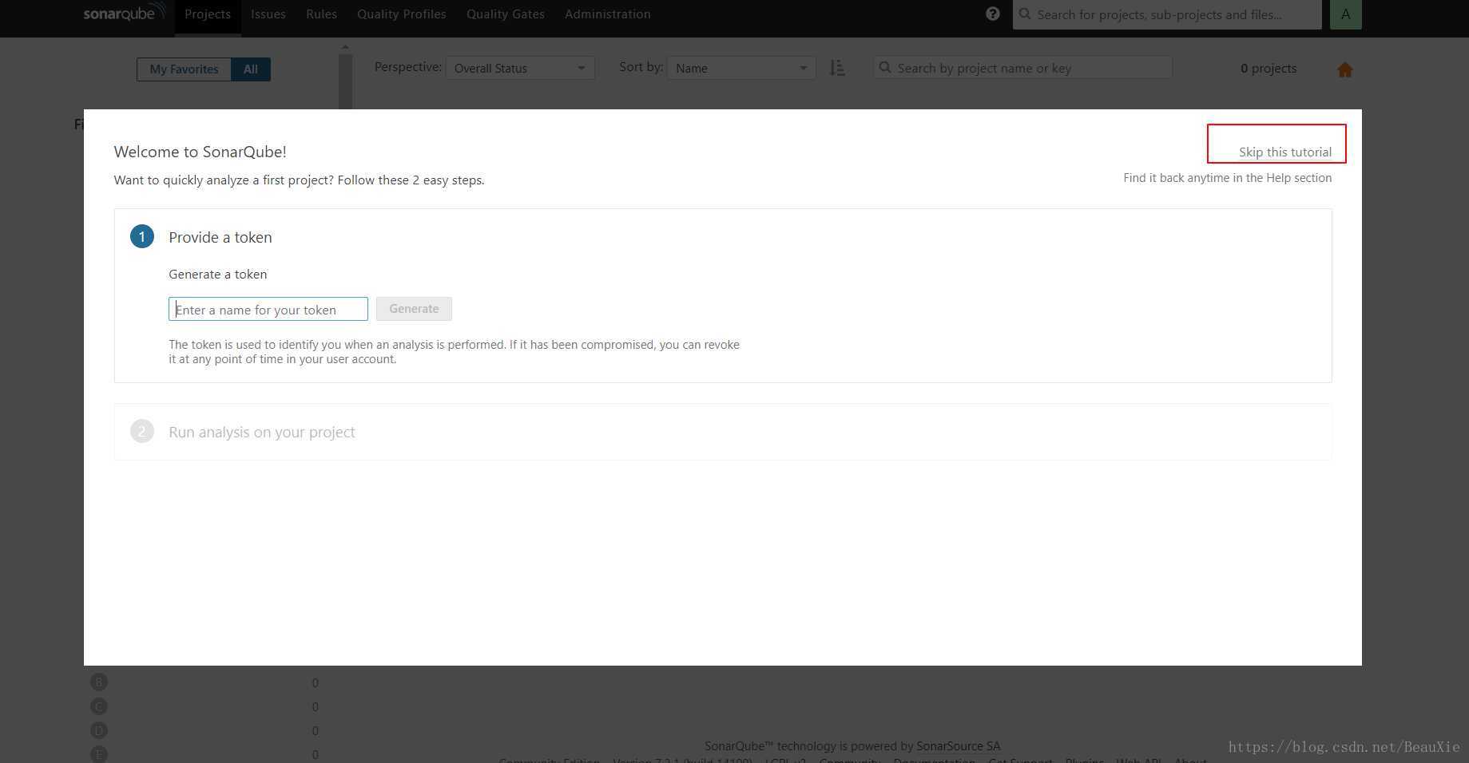Open the Perspective Overall Status dropdown

520,68
